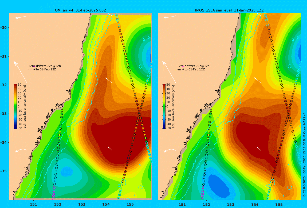Click 'adj. sea level anomaly (cm)' label in IMOS GSLA map
This screenshot has height=208, width=307.
tap(174, 107)
